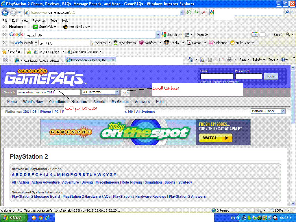296x222 pixels.
Task: Open the Help menu in menu bar
Action: (x=65, y=21)
